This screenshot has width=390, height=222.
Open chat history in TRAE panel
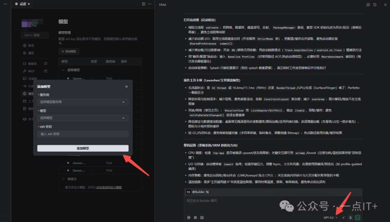click(375, 5)
